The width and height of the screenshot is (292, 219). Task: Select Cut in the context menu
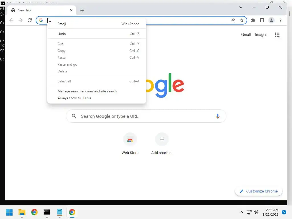(x=97, y=44)
